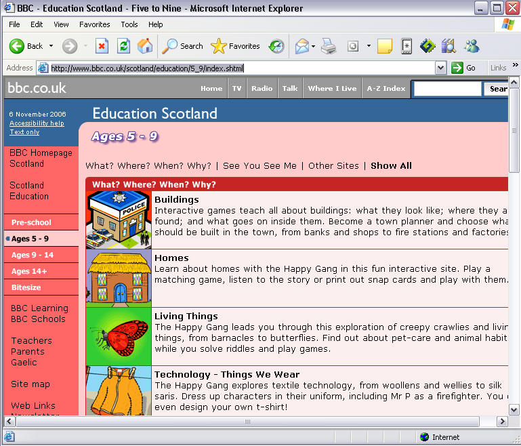521x446 pixels.
Task: Click the Buildings police station thumbnail
Action: point(119,220)
